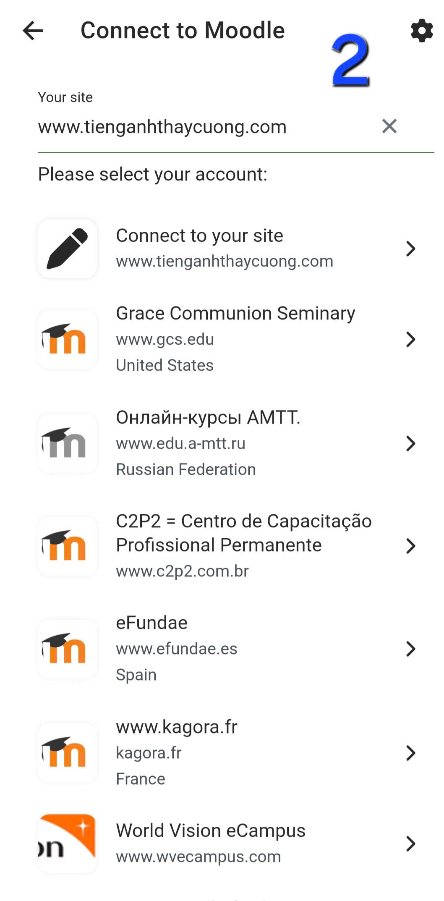
Task: Clear the site URL with the X icon
Action: click(389, 126)
